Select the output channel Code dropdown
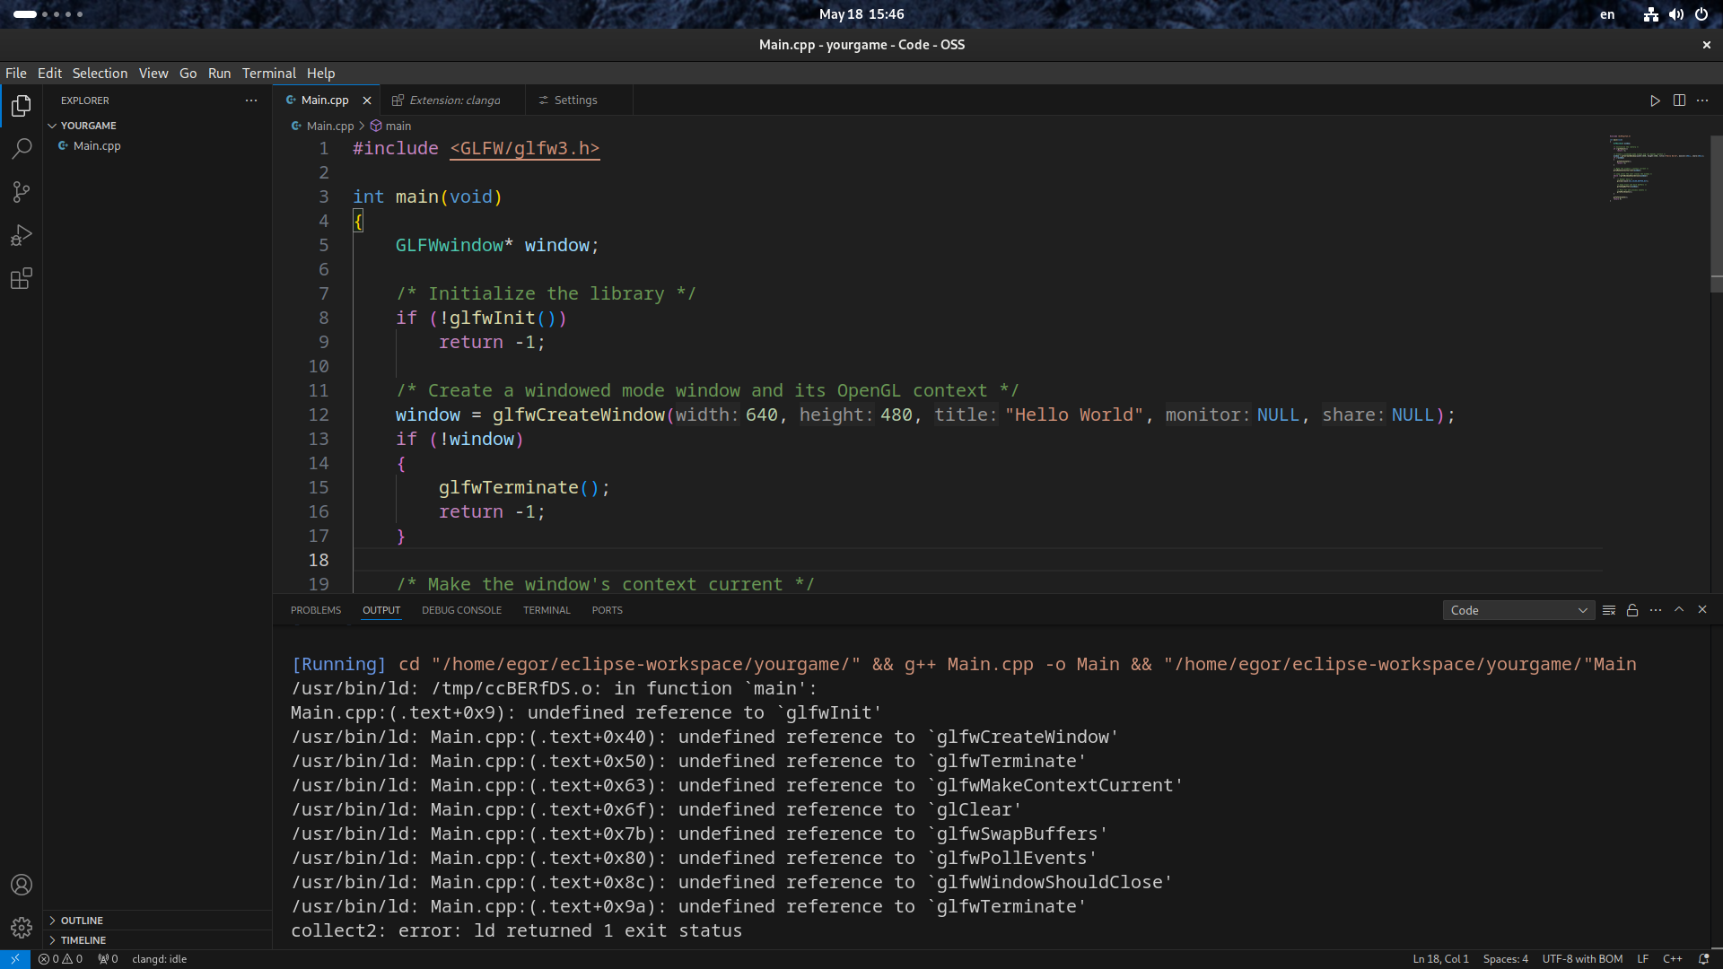 pyautogui.click(x=1518, y=610)
